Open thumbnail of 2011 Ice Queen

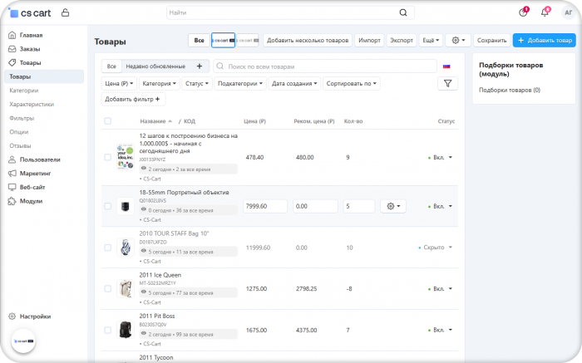click(125, 288)
